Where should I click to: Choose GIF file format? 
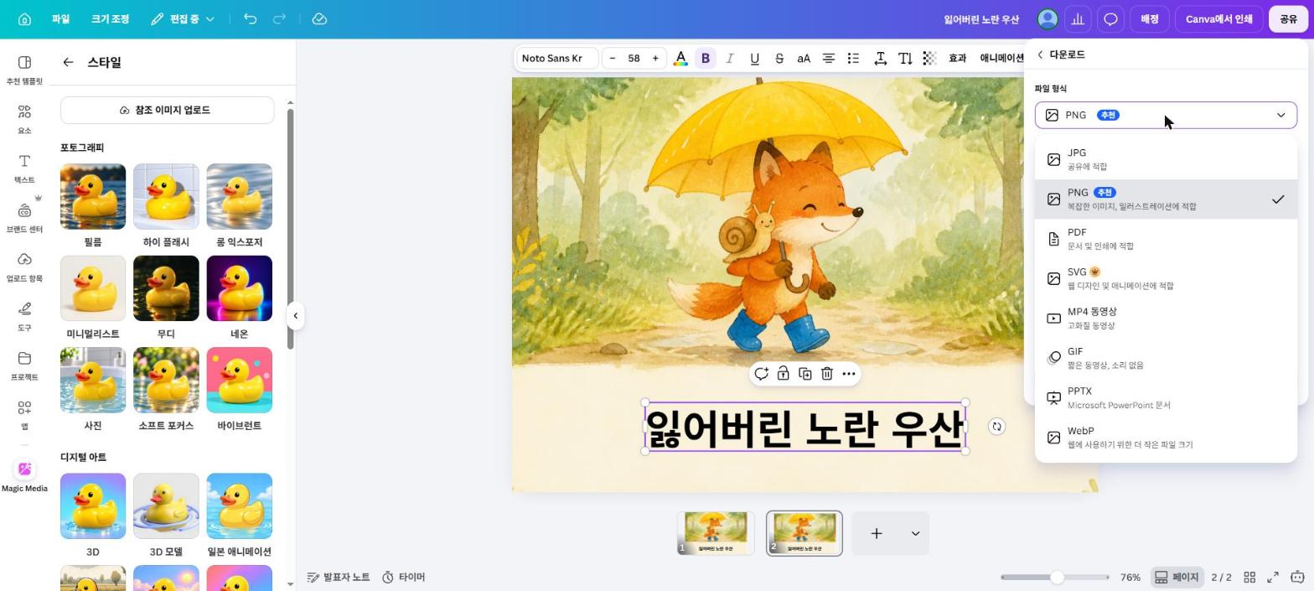[x=1166, y=358]
